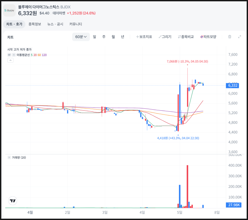This screenshot has height=220, width=248.
Task: Remove the 이동평균선 indicator
Action: coord(14,55)
